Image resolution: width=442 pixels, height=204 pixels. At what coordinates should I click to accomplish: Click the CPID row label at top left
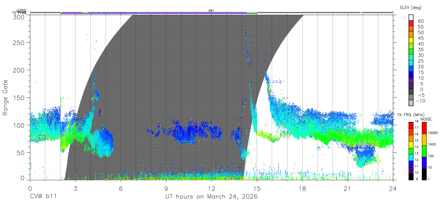pyautogui.click(x=22, y=10)
